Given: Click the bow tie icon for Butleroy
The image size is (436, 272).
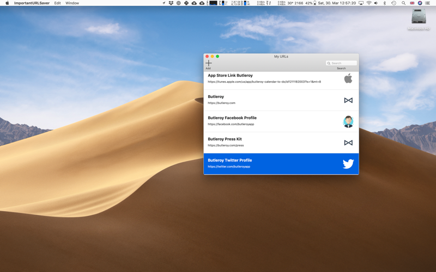Looking at the screenshot, I should pyautogui.click(x=348, y=100).
